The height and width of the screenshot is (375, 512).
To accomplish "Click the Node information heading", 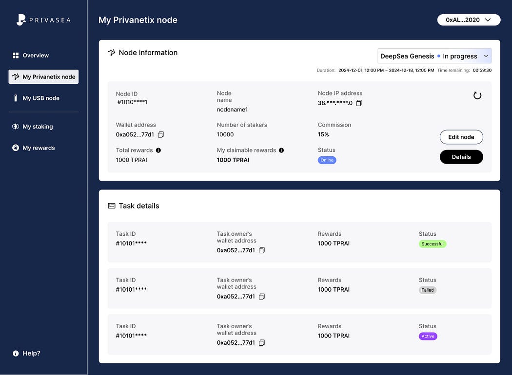I will [148, 53].
